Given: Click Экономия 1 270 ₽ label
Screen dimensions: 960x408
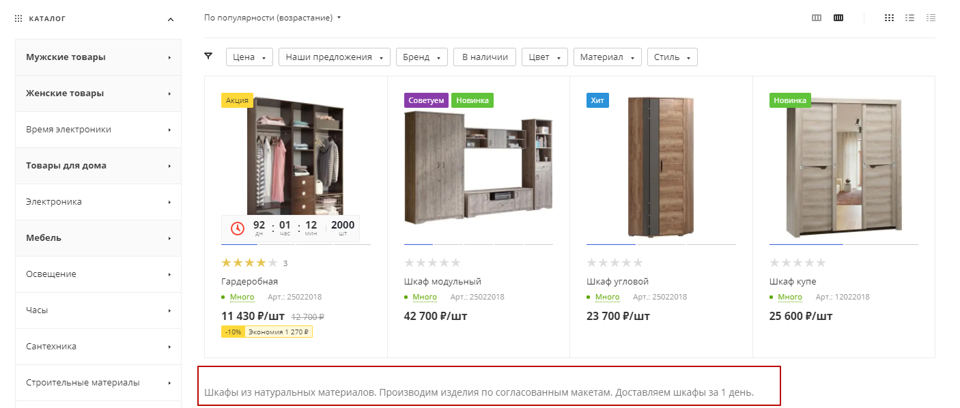Looking at the screenshot, I should coord(279,332).
